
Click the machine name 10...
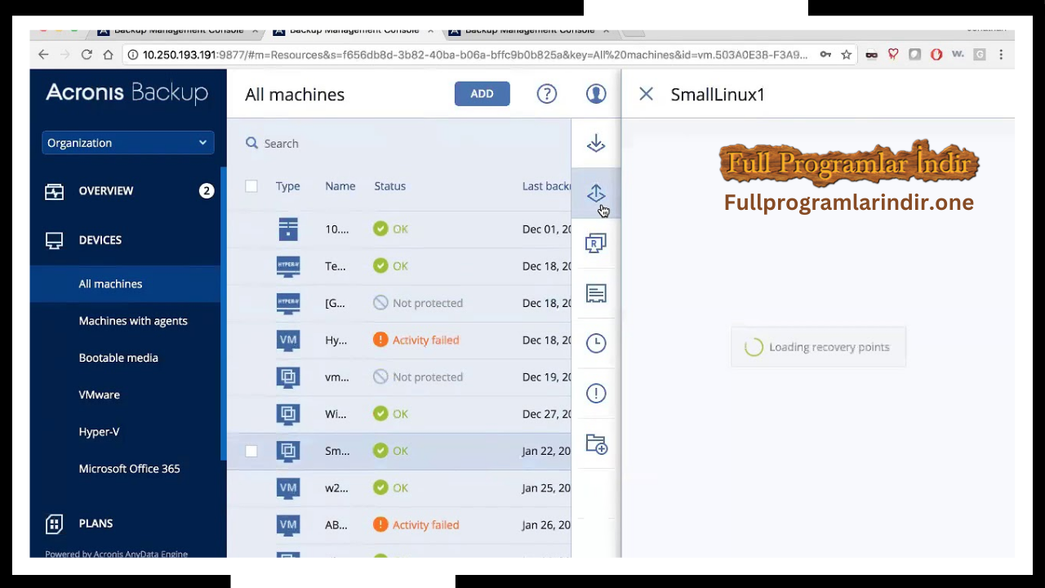pos(336,229)
